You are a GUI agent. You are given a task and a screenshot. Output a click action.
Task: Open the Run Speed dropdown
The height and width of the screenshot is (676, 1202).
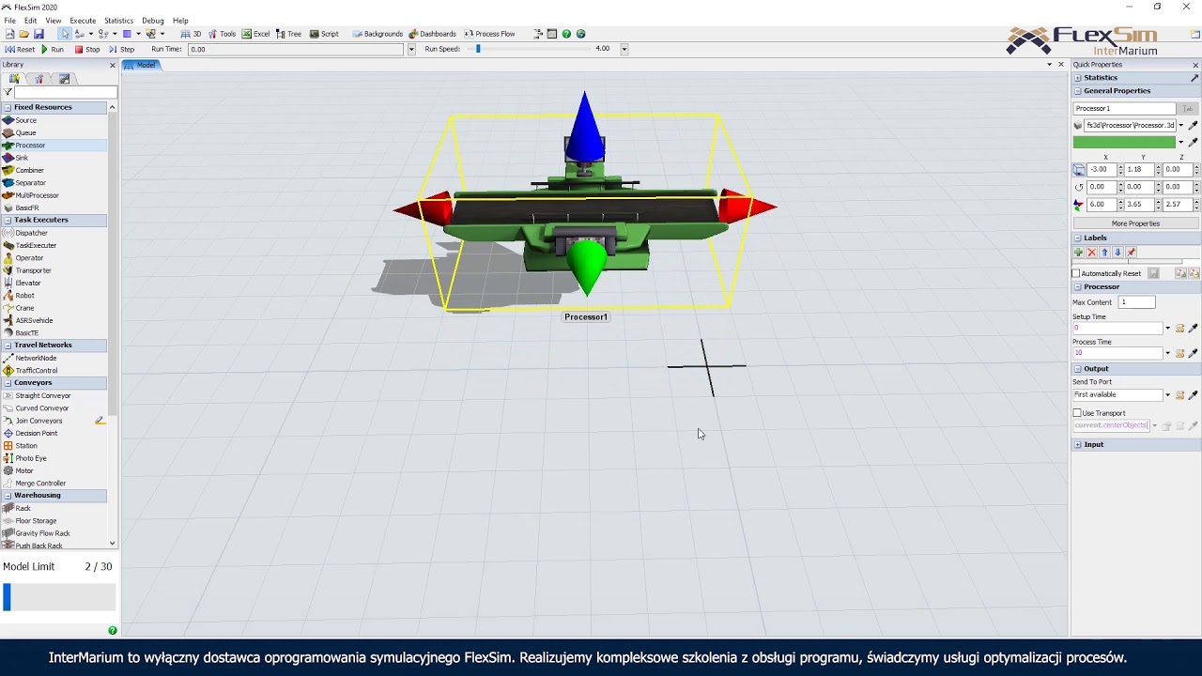click(x=624, y=49)
